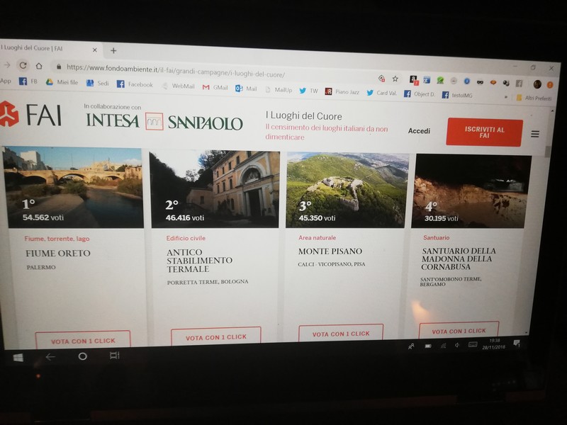Click the Intesa Sanpaolo logo
567x425 pixels.
tap(164, 121)
